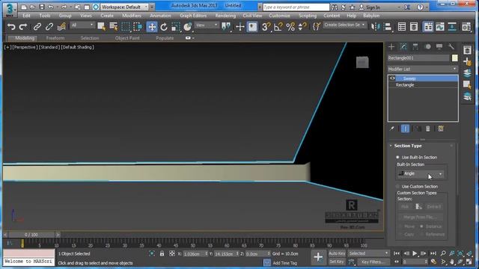This screenshot has width=479, height=269.
Task: Switch to the Create command panel
Action: [391, 46]
